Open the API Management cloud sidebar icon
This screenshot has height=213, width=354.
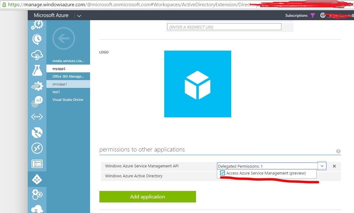click(37, 55)
